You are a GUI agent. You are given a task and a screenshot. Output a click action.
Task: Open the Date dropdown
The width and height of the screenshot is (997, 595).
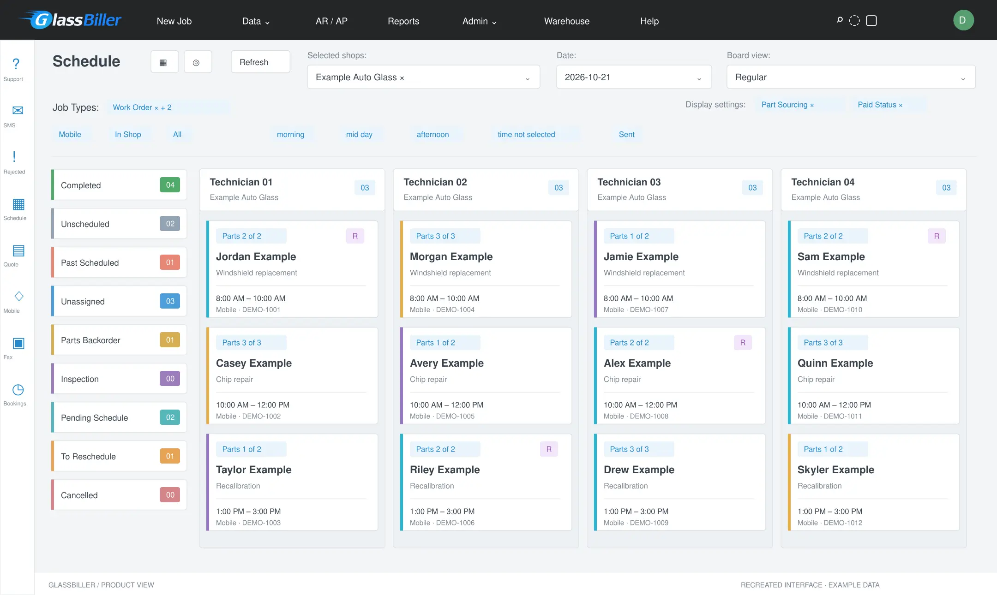coord(634,77)
